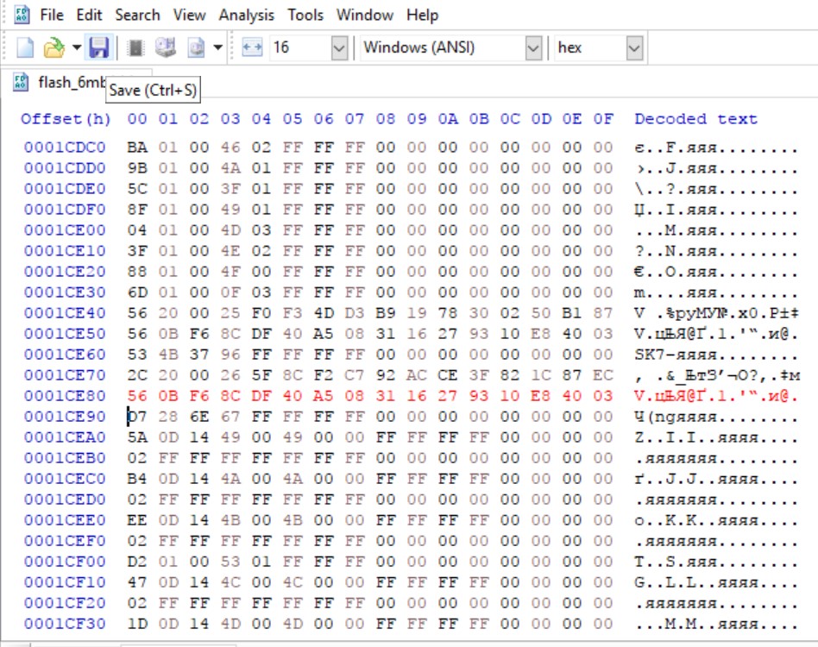Click the Open disk image icon
Image resolution: width=818 pixels, height=647 pixels.
tap(196, 47)
